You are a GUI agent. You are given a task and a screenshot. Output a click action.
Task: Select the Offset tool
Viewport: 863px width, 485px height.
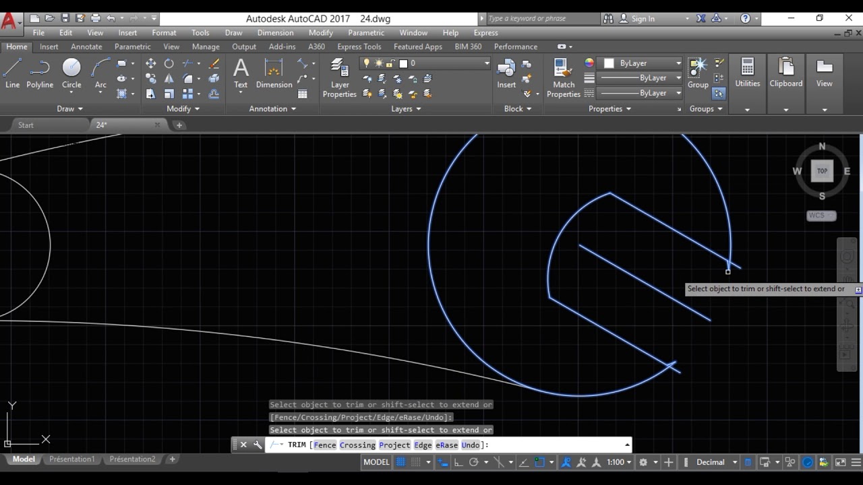pyautogui.click(x=214, y=94)
